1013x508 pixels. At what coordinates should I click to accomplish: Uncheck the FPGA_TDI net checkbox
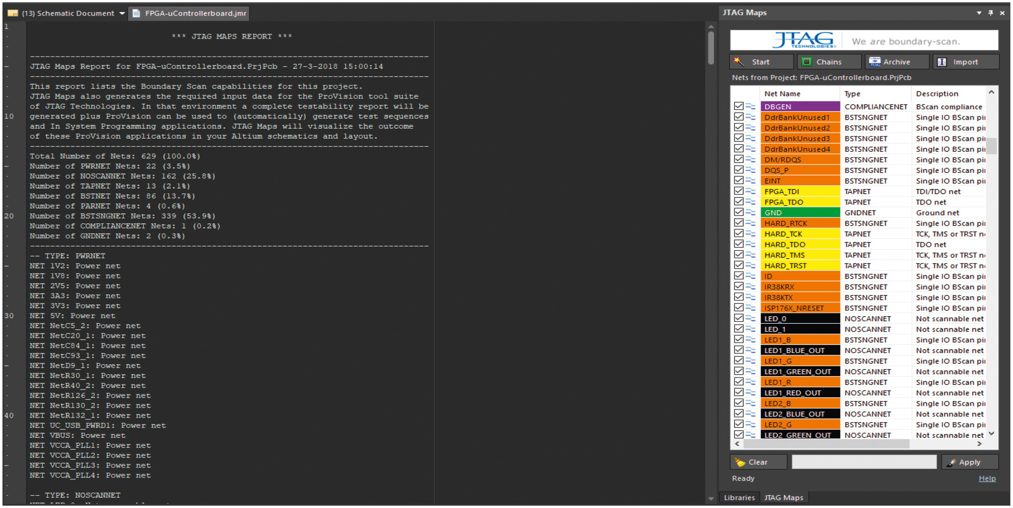pos(739,191)
